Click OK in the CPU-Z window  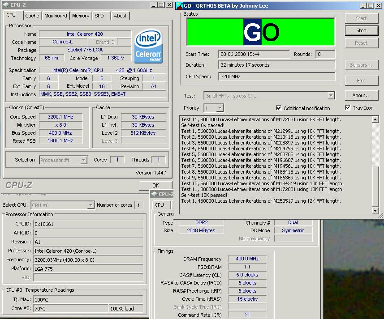[x=155, y=186]
